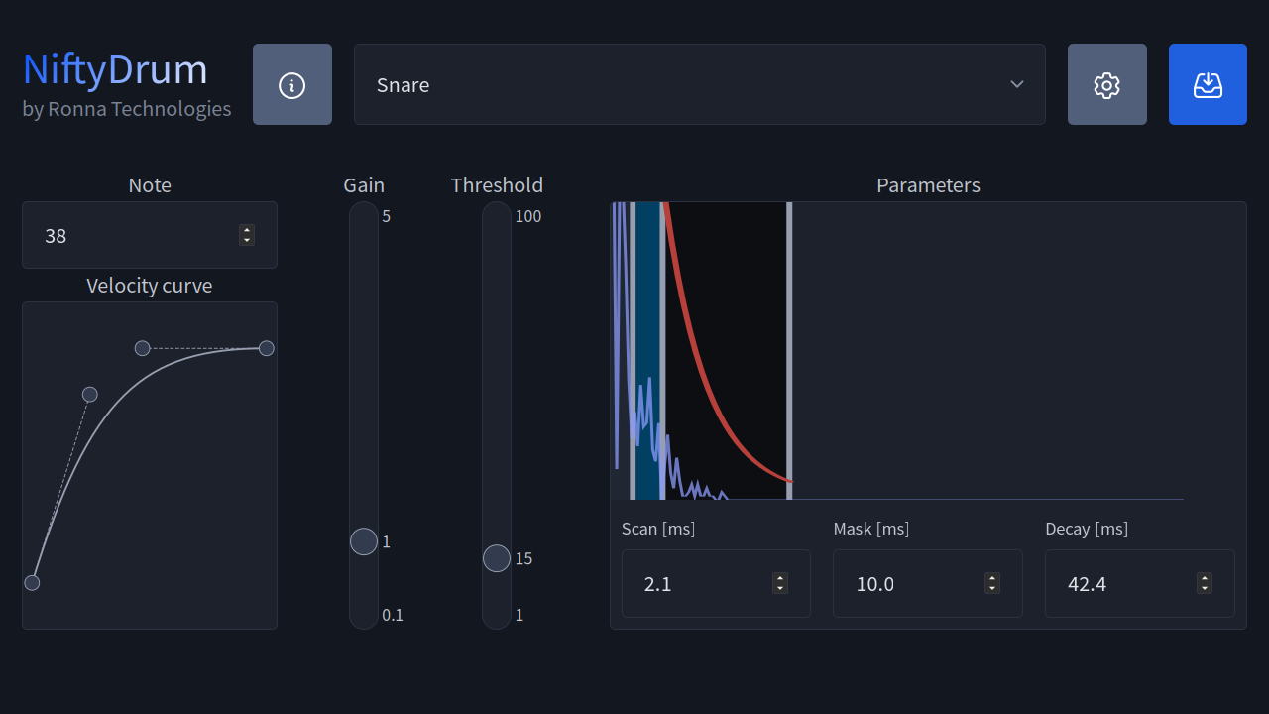
Task: Open the info dialog button
Action: [292, 84]
